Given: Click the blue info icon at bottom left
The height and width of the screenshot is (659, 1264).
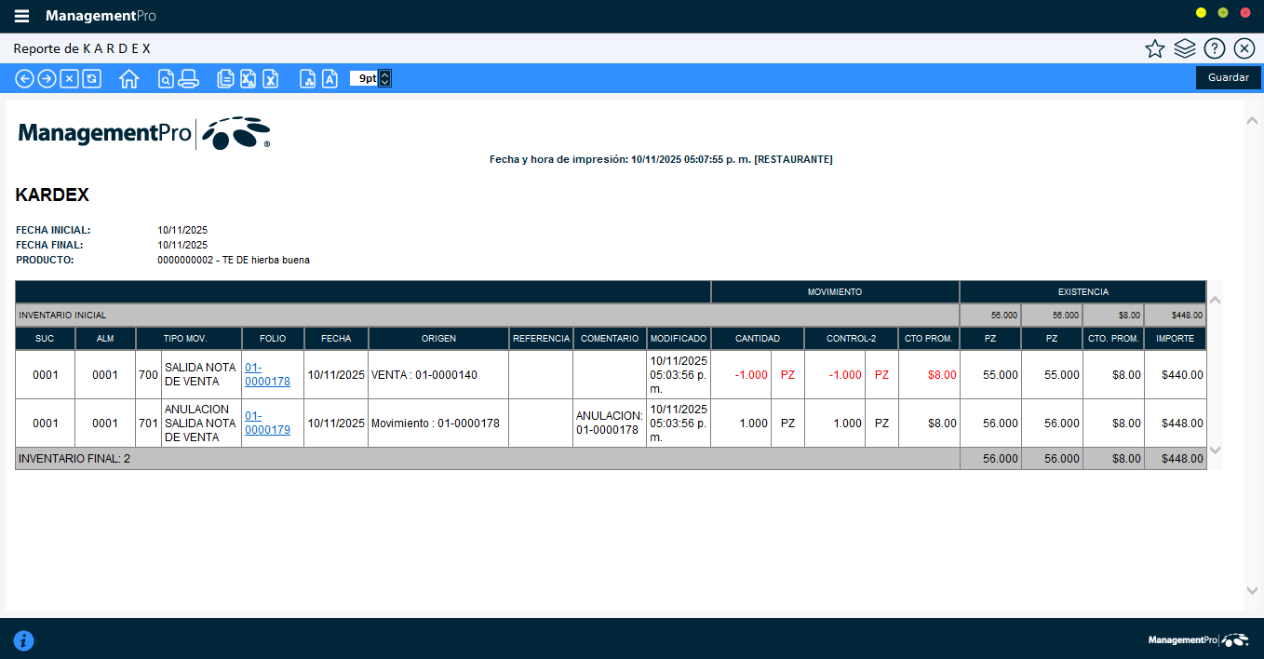Looking at the screenshot, I should click(23, 640).
